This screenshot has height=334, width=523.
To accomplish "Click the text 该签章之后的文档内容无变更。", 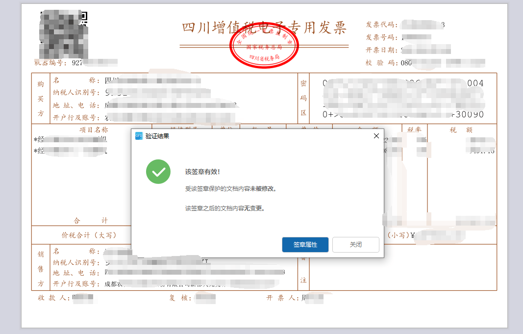I will click(225, 208).
